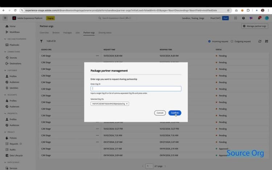The height and width of the screenshot is (170, 272).
Task: Switch to the Overview tab
Action: click(x=44, y=33)
